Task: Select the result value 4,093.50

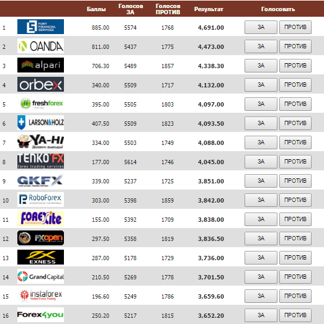Action: (211, 123)
